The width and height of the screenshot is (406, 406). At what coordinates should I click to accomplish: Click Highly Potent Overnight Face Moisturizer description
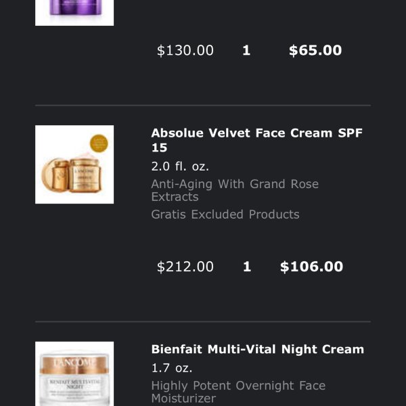point(238,392)
